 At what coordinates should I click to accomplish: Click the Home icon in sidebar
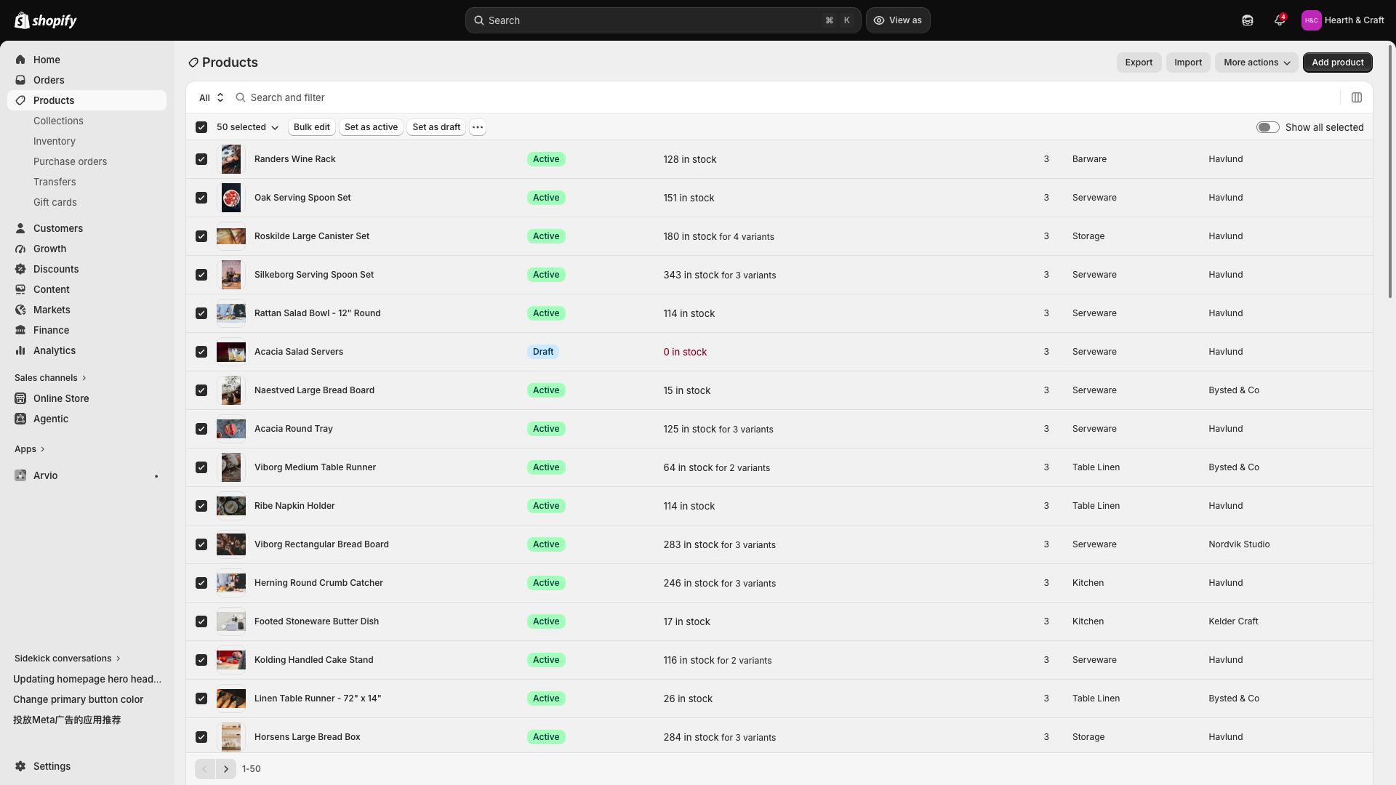(x=20, y=60)
